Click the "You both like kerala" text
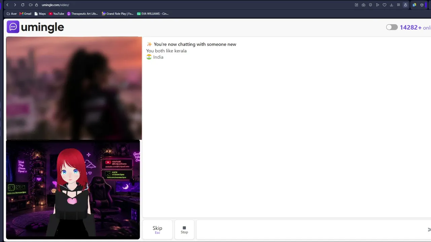431x242 pixels. coord(166,51)
